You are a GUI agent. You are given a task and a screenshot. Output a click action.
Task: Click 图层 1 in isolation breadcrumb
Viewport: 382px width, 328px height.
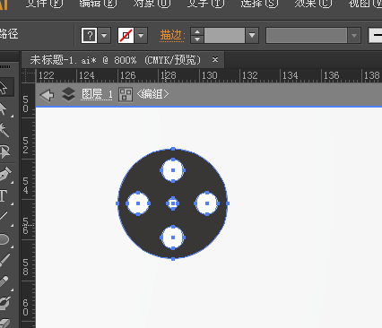[x=97, y=95]
